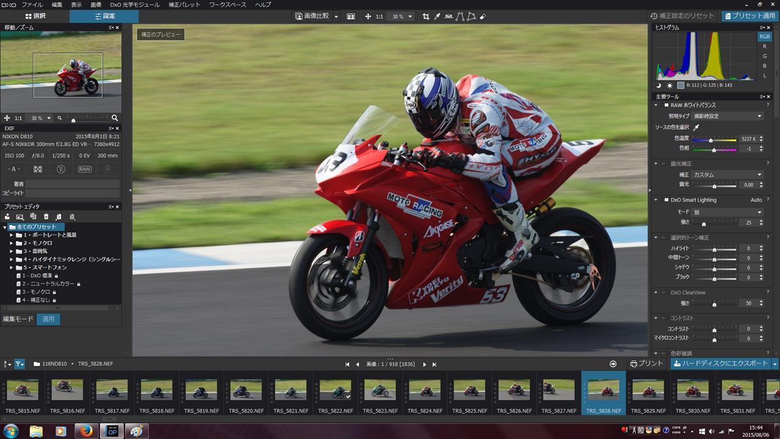Viewport: 780px width, 439px height.
Task: Click 補正設定のリセット reset button
Action: click(682, 16)
